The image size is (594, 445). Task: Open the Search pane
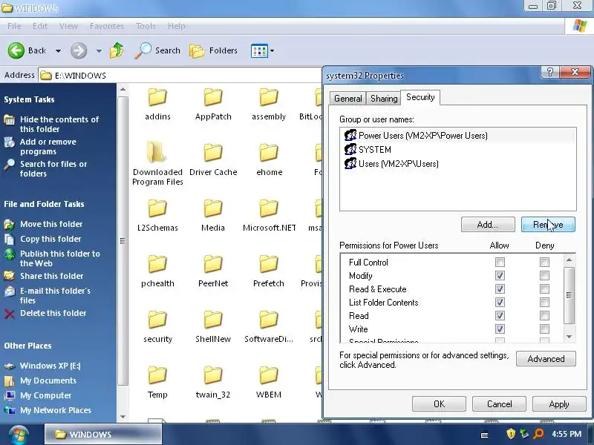(157, 50)
